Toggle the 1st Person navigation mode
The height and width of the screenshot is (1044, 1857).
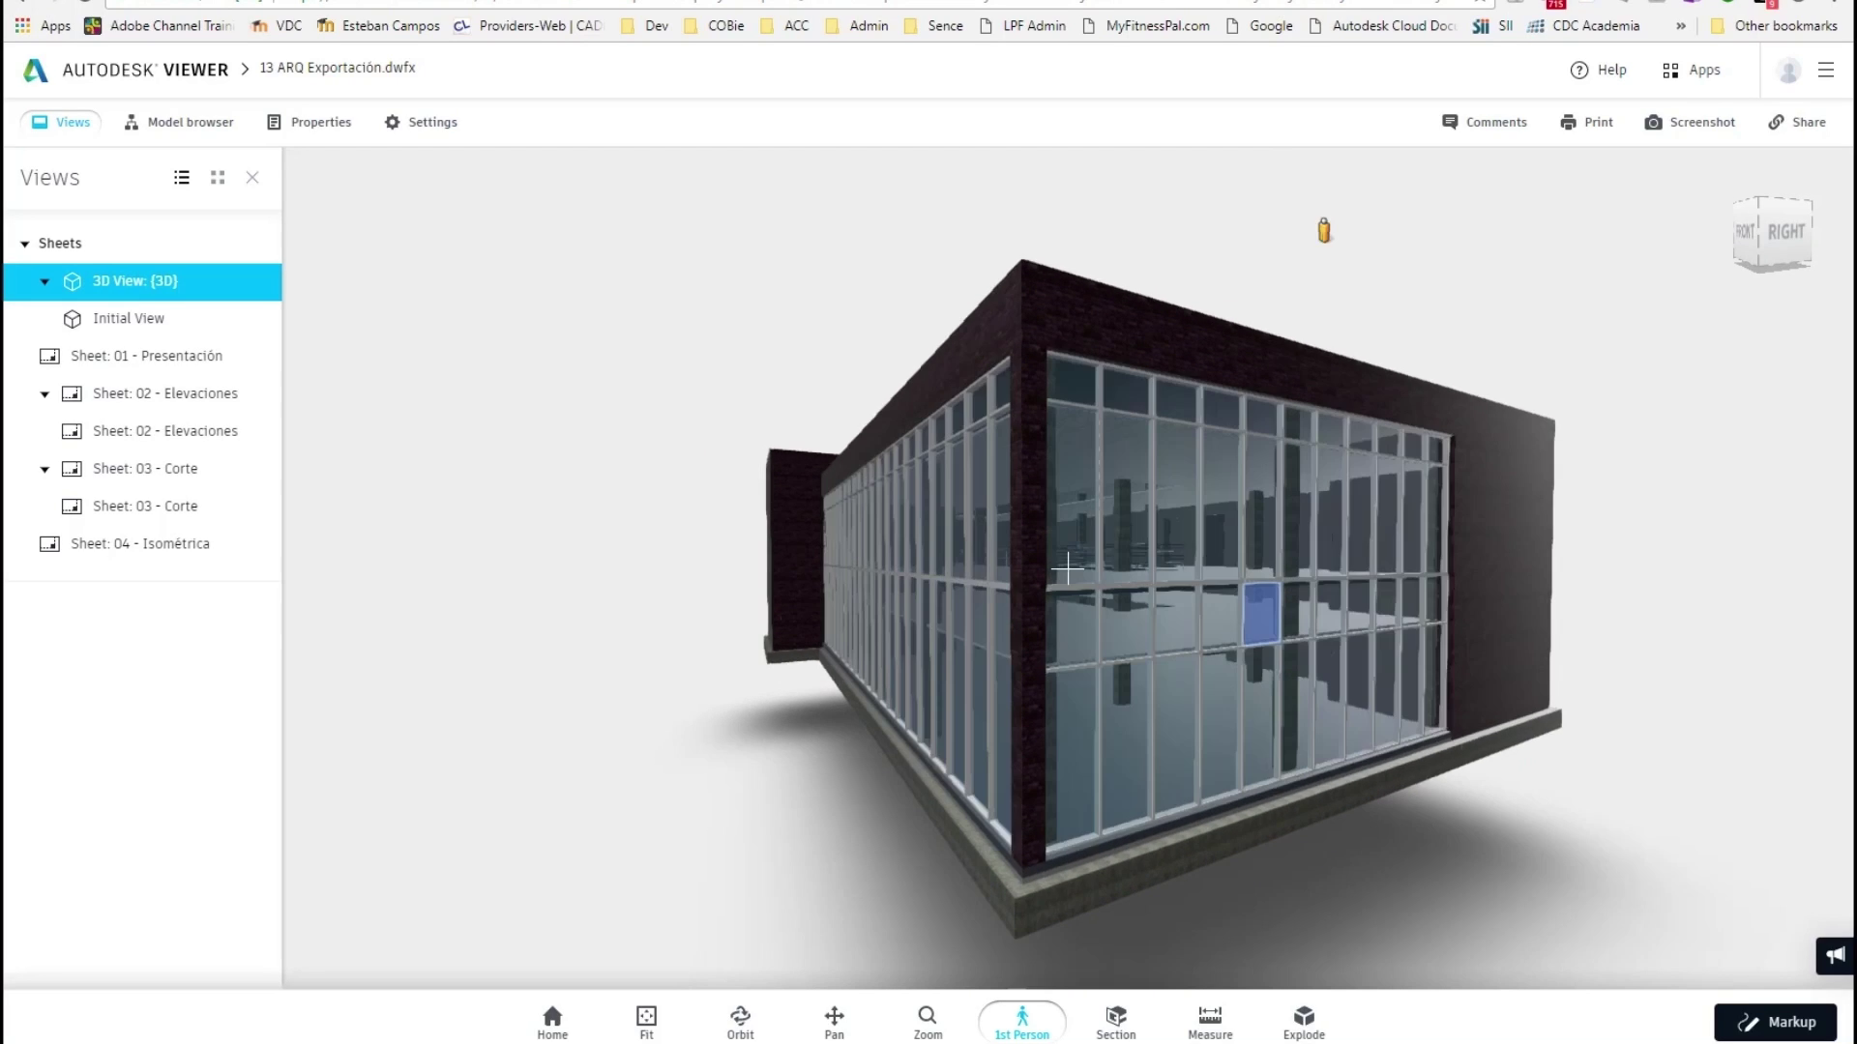tap(1022, 1021)
